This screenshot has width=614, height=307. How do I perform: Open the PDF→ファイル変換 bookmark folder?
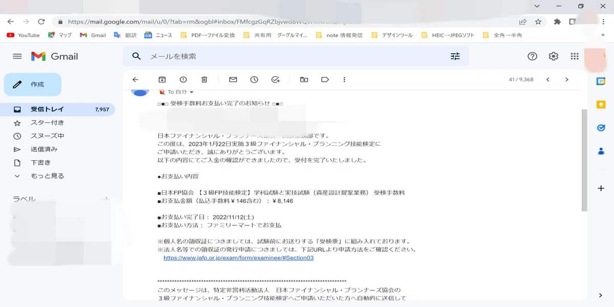208,35
